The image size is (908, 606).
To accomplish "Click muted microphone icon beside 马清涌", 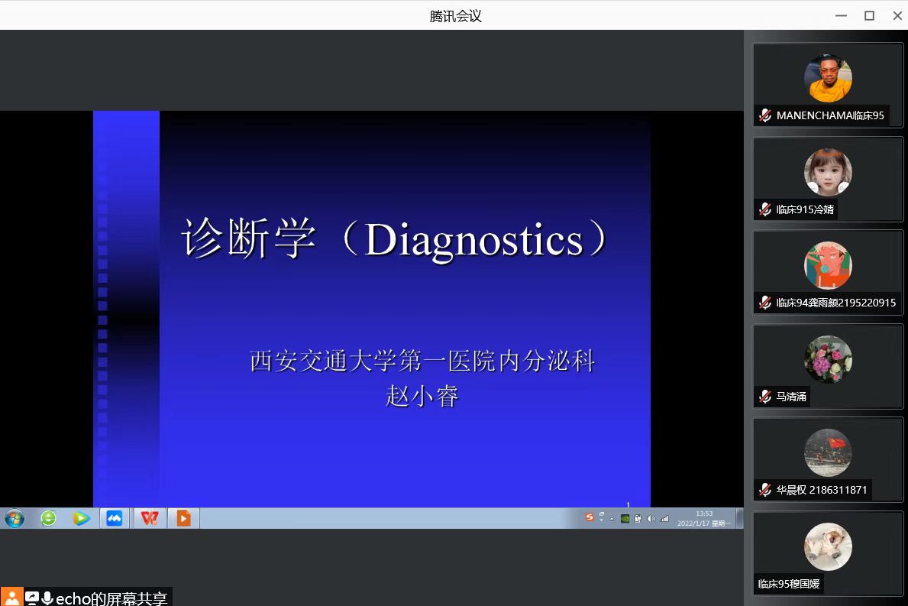I will click(x=765, y=397).
